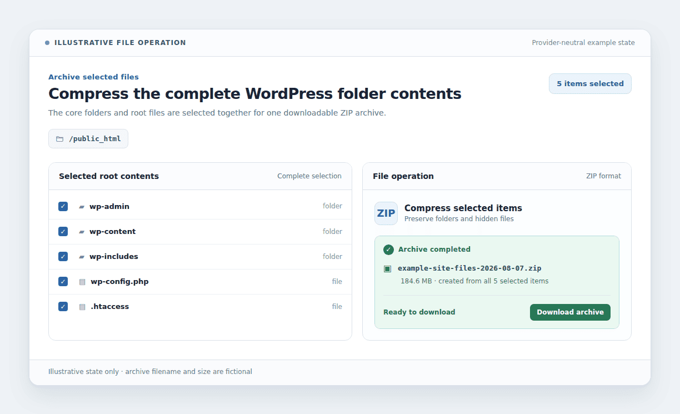Click the folder type label for wp-includes
The width and height of the screenshot is (680, 414).
332,256
